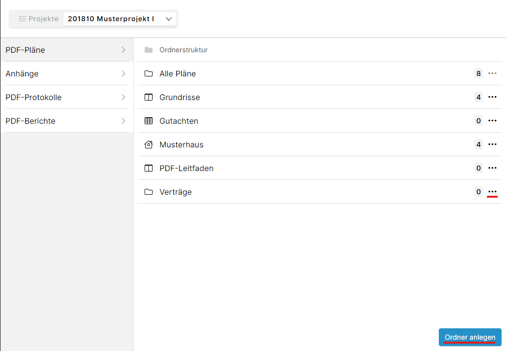Select PDF-Protokolle in the sidebar
Image resolution: width=506 pixels, height=351 pixels.
tap(67, 97)
